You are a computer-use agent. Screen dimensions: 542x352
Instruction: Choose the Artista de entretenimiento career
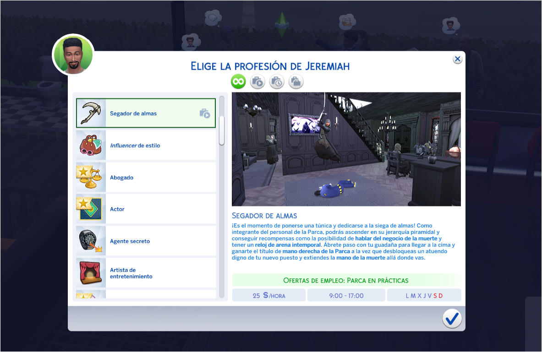tap(146, 273)
